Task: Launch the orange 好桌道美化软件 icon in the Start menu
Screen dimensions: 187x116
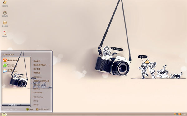Action: (5, 61)
